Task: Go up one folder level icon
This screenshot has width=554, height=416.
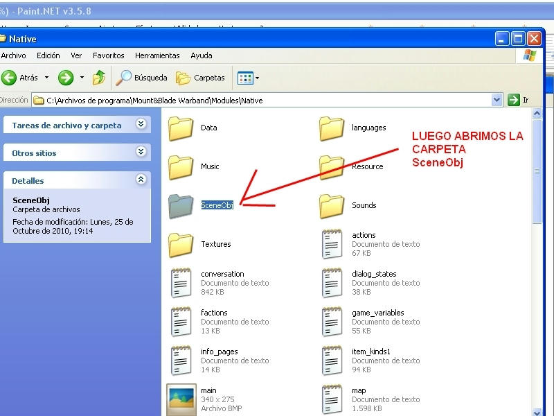Action: click(x=99, y=78)
